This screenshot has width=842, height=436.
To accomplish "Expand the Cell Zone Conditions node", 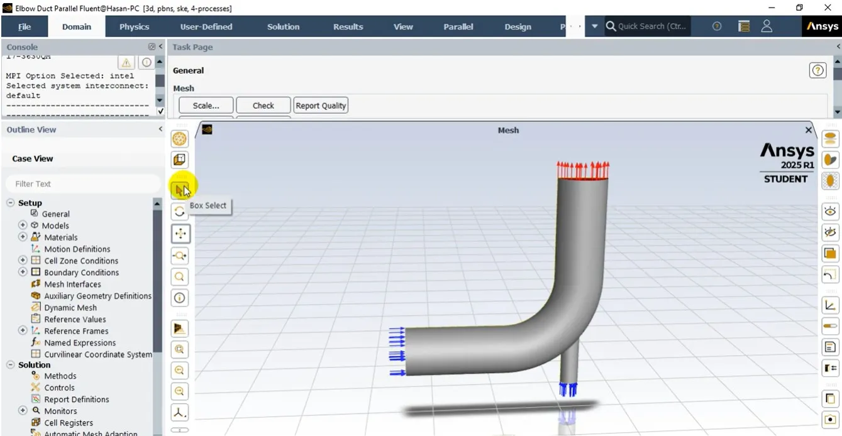I will pos(23,261).
